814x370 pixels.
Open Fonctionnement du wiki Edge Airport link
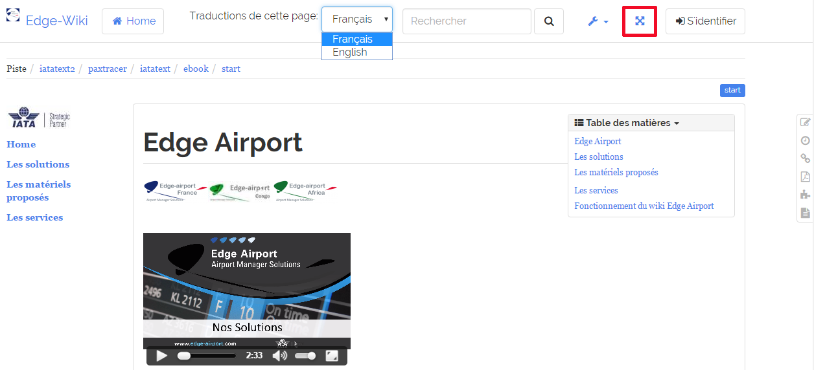[x=644, y=206]
